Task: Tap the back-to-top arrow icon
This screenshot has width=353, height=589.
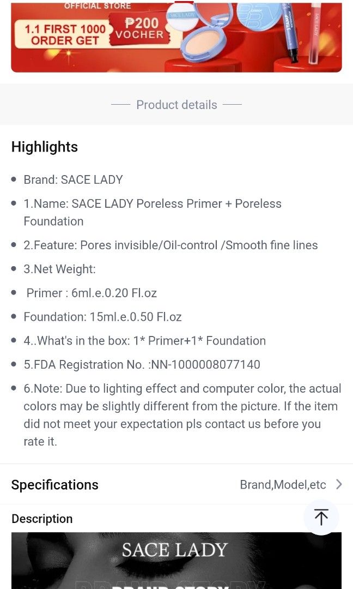Action: pos(321,517)
